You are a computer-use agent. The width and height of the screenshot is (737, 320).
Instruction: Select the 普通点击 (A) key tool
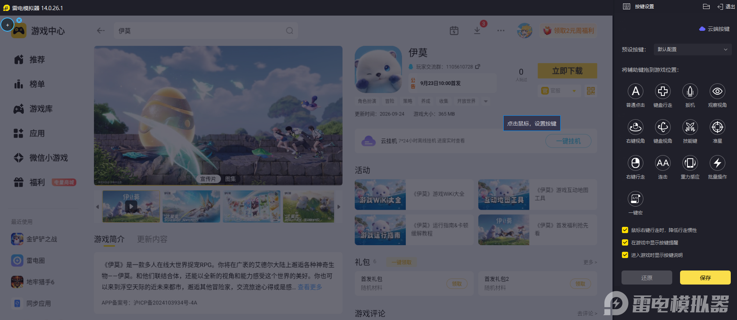(636, 91)
